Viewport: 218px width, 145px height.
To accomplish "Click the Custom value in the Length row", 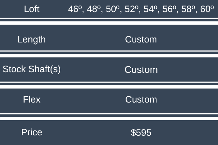I will coord(141,39).
